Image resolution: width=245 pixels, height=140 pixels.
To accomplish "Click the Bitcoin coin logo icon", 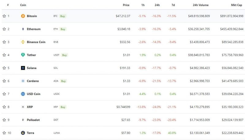I will 23,16.
